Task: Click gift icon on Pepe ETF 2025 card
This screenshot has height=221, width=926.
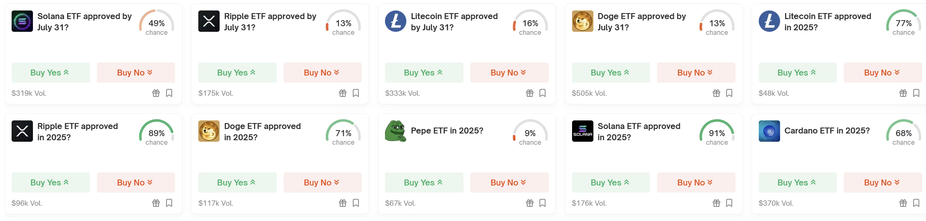Action: 530,203
